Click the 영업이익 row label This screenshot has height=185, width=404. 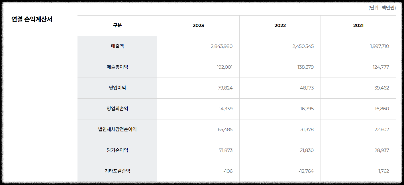117,88
